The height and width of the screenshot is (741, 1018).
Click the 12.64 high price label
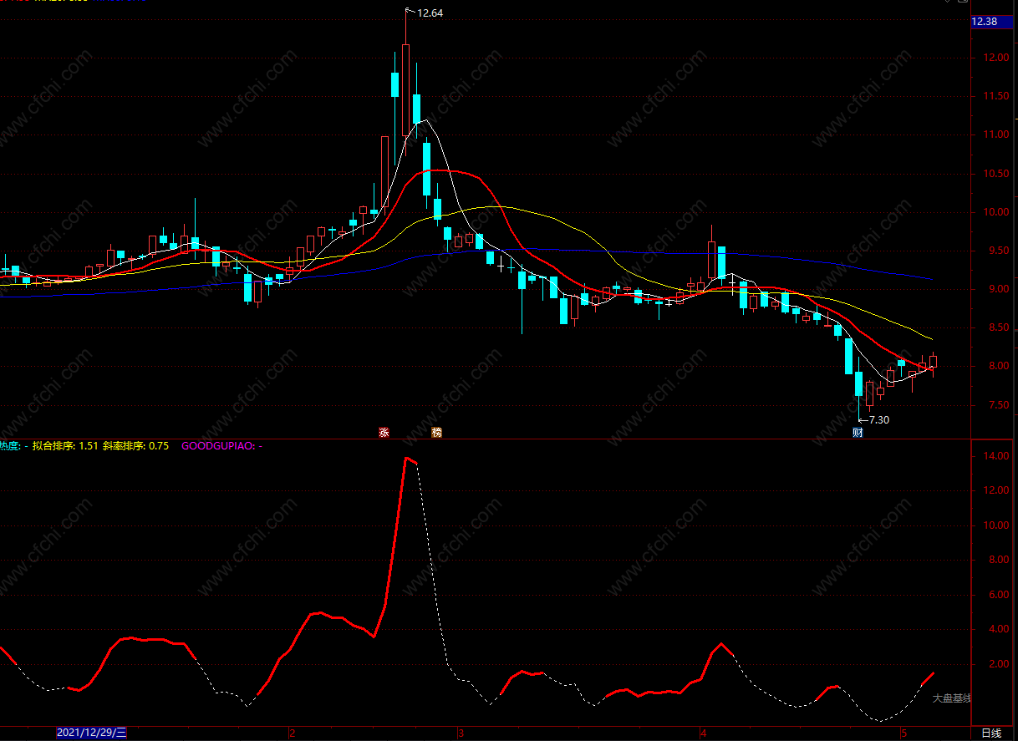click(430, 13)
